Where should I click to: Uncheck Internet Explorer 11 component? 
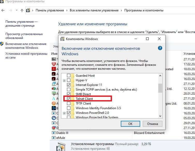69,85
